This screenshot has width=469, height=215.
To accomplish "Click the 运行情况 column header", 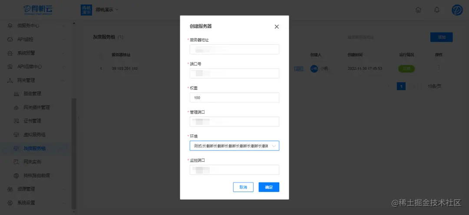I will coord(406,55).
